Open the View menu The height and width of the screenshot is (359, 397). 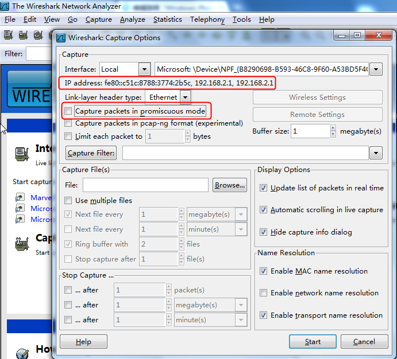(52, 19)
